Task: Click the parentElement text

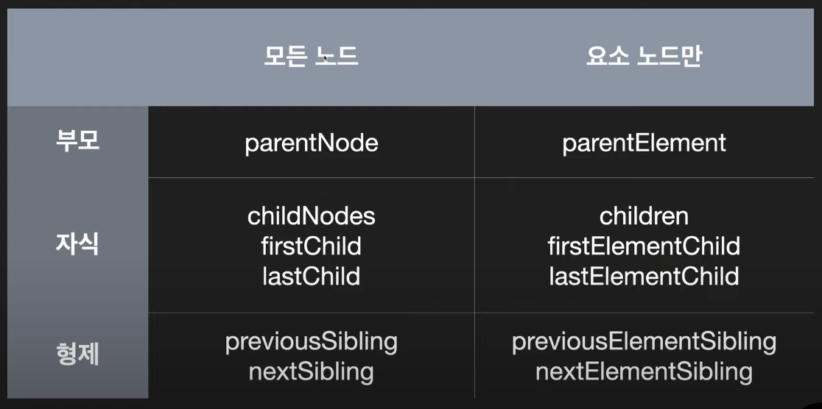Action: point(644,143)
